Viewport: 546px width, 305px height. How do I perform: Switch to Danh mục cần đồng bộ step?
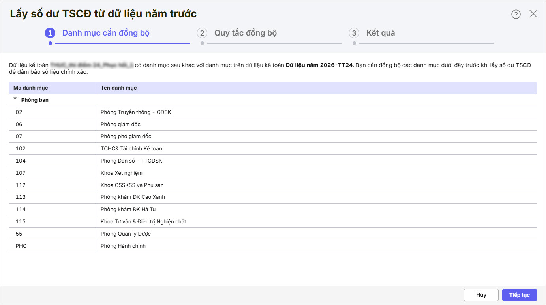[x=106, y=33]
